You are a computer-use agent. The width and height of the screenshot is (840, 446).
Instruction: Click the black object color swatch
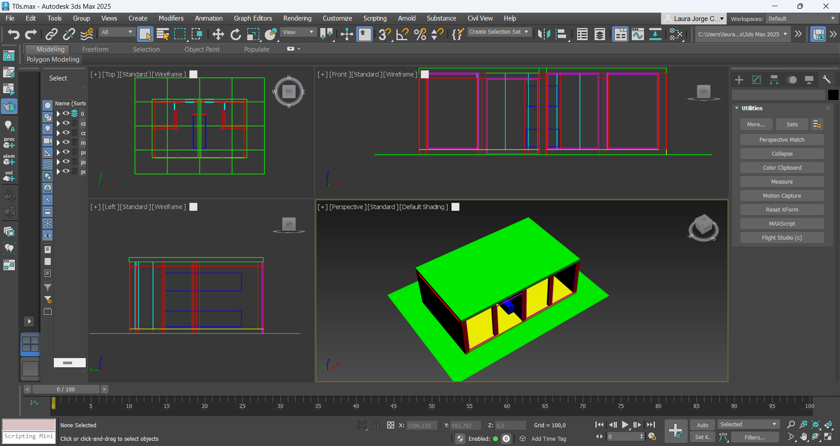(x=833, y=95)
